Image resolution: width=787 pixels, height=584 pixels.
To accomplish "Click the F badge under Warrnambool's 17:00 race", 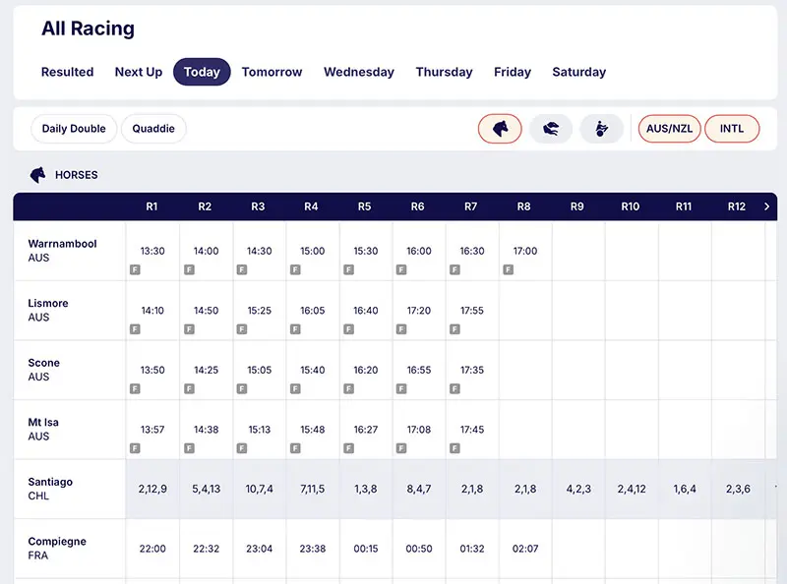I will coord(508,267).
